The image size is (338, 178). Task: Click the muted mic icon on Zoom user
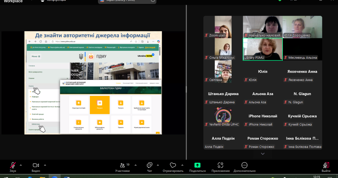[x=207, y=35]
